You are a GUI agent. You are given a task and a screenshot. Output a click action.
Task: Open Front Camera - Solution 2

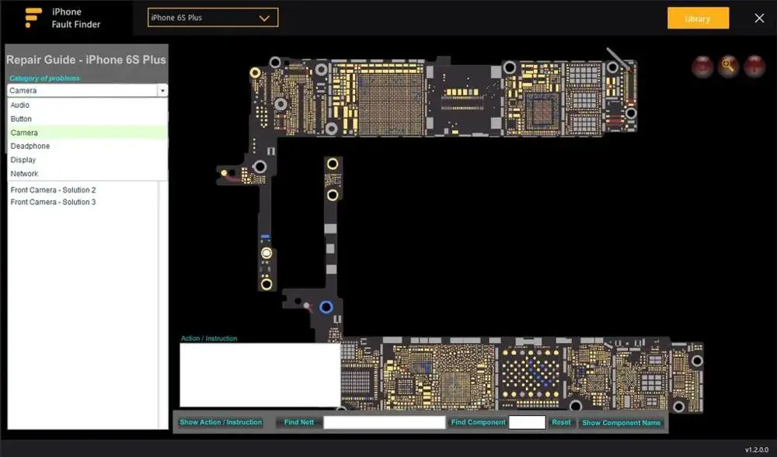click(x=53, y=190)
